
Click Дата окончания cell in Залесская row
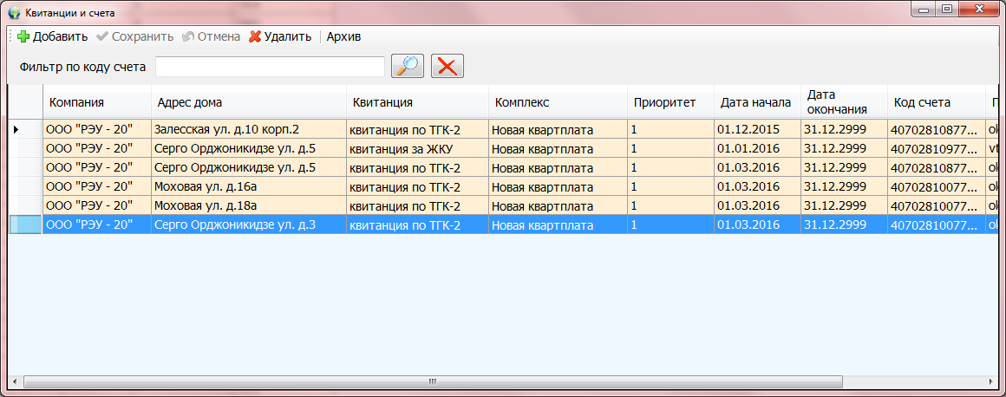coord(844,129)
